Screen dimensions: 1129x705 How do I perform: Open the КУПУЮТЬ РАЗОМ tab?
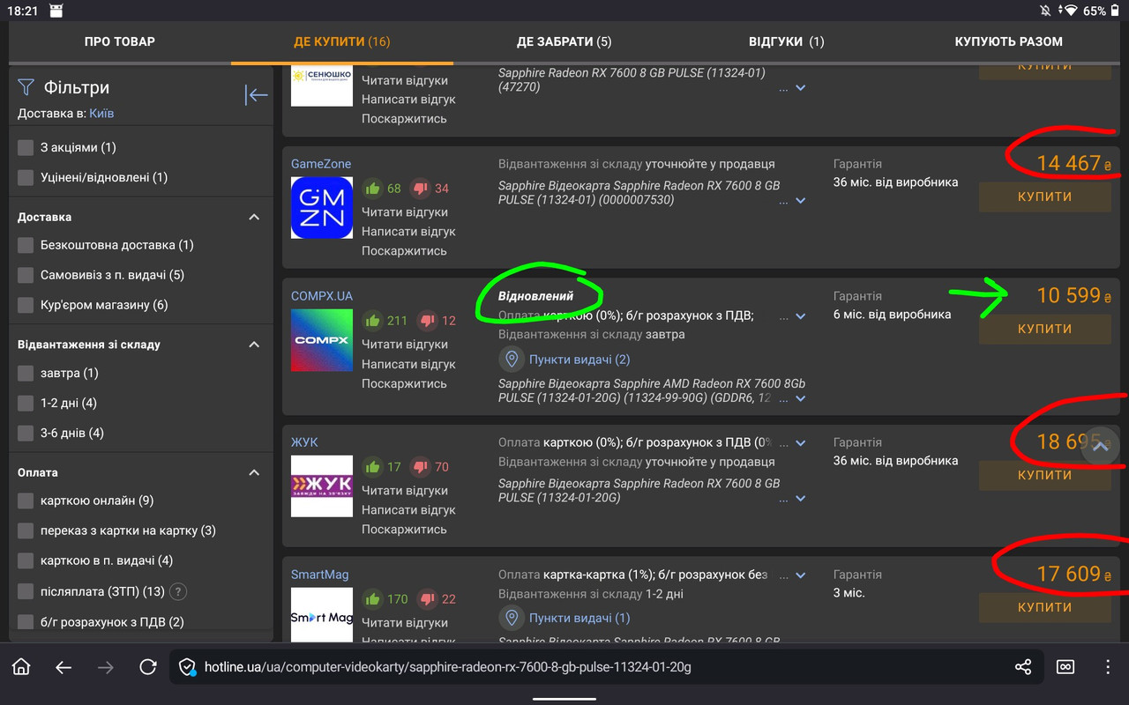[x=1009, y=41]
